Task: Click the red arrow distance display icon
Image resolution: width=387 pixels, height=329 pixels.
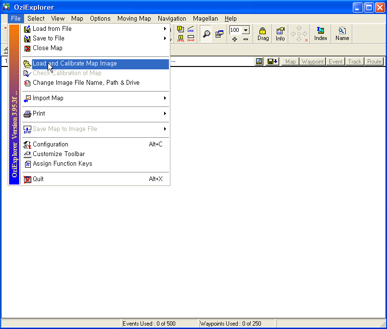Action: (x=191, y=38)
